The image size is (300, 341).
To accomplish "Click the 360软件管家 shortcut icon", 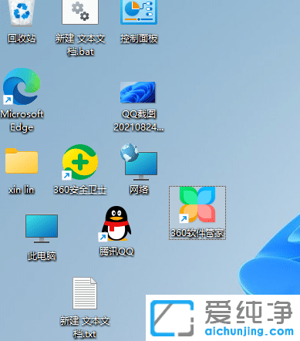I will [197, 204].
